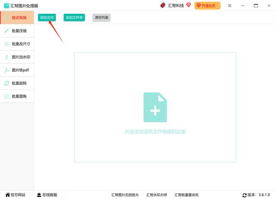Click the 批量压缩 compress icon
276x199 pixels.
click(x=7, y=31)
